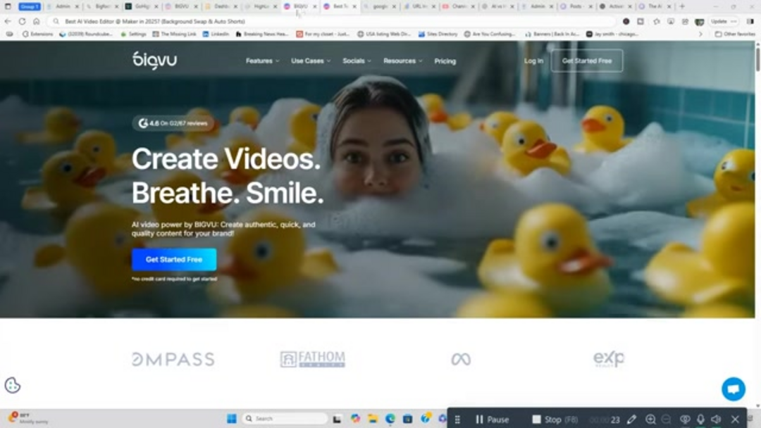
Task: Open the Pricing page
Action: [x=445, y=61]
